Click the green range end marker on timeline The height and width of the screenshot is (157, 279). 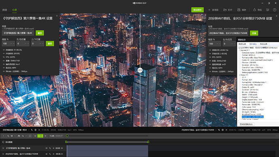point(148,142)
